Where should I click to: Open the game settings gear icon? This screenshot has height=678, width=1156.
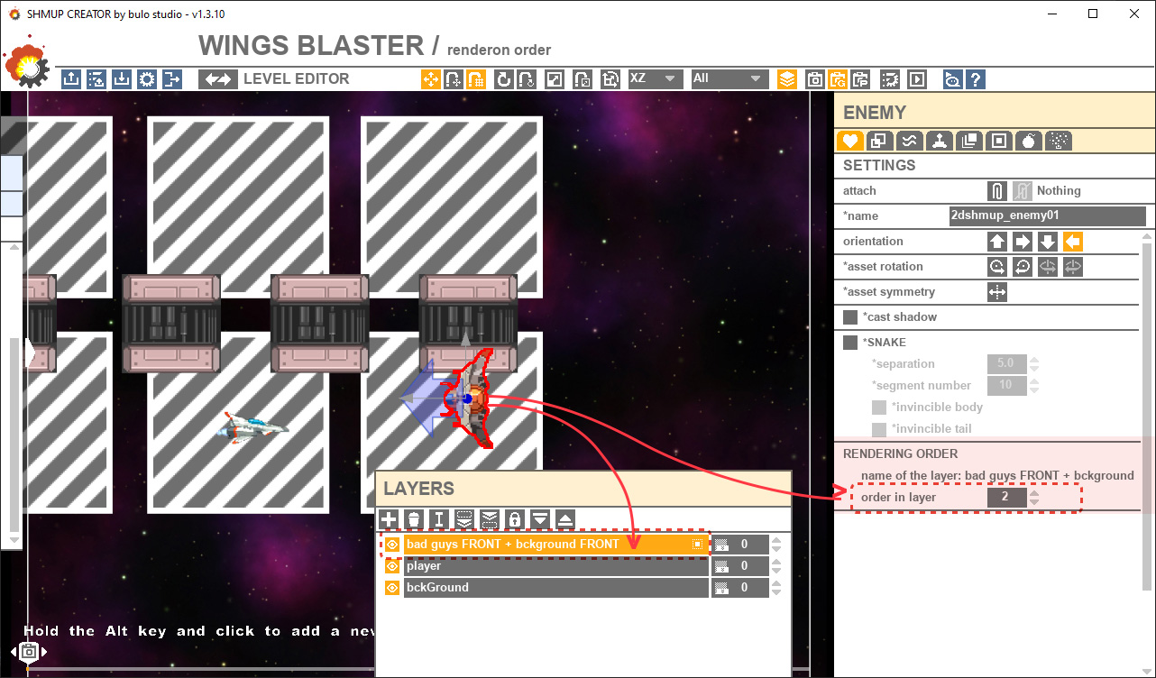click(x=147, y=79)
